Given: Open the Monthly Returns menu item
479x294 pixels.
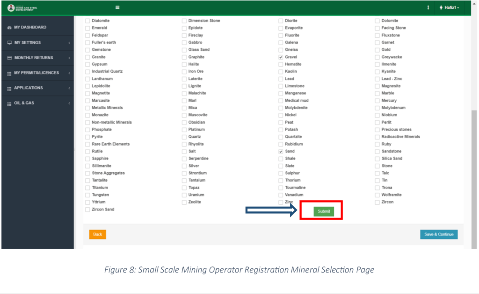Looking at the screenshot, I should tap(34, 58).
